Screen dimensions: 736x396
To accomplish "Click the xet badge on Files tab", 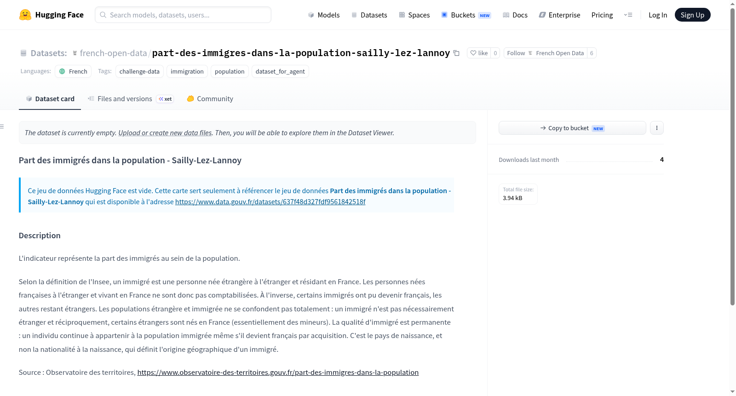I will click(x=165, y=99).
